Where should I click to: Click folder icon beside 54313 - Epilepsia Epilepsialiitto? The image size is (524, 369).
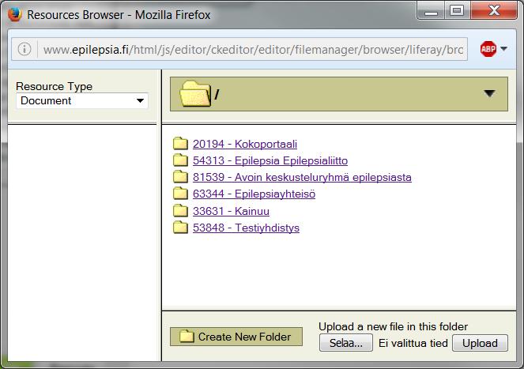click(180, 160)
